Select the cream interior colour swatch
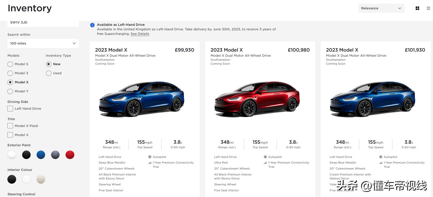This screenshot has height=197, width=433. (x=41, y=179)
